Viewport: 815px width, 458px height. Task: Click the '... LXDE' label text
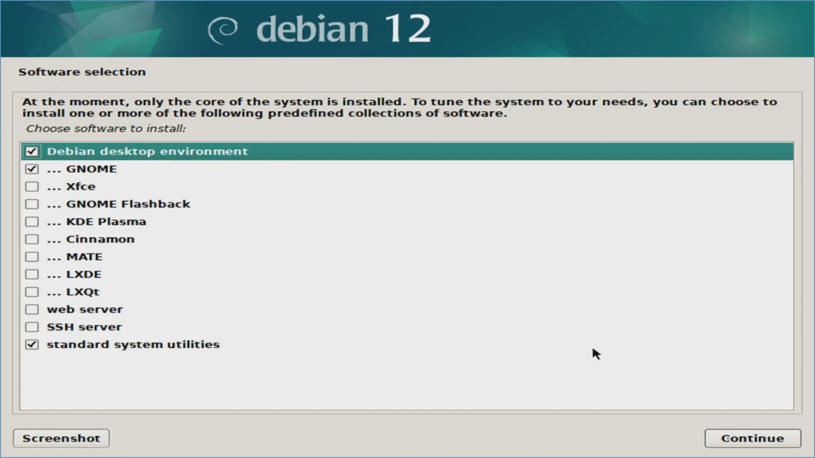click(74, 274)
